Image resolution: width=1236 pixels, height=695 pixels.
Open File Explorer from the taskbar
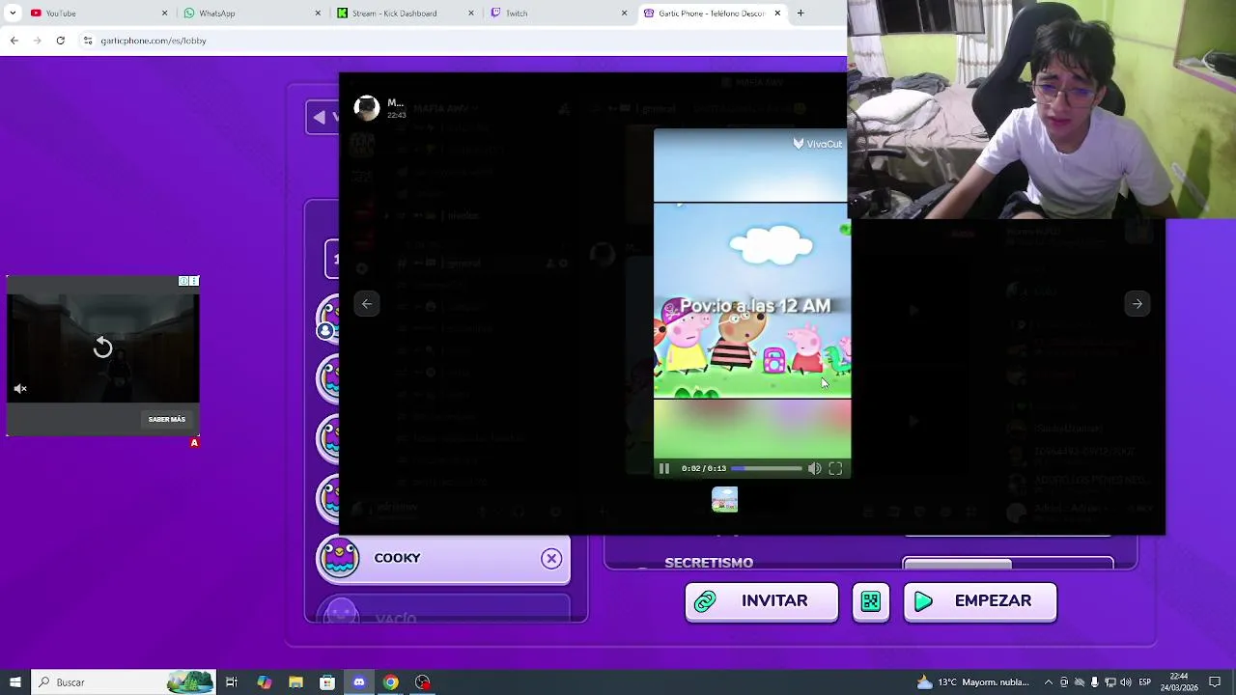[295, 682]
